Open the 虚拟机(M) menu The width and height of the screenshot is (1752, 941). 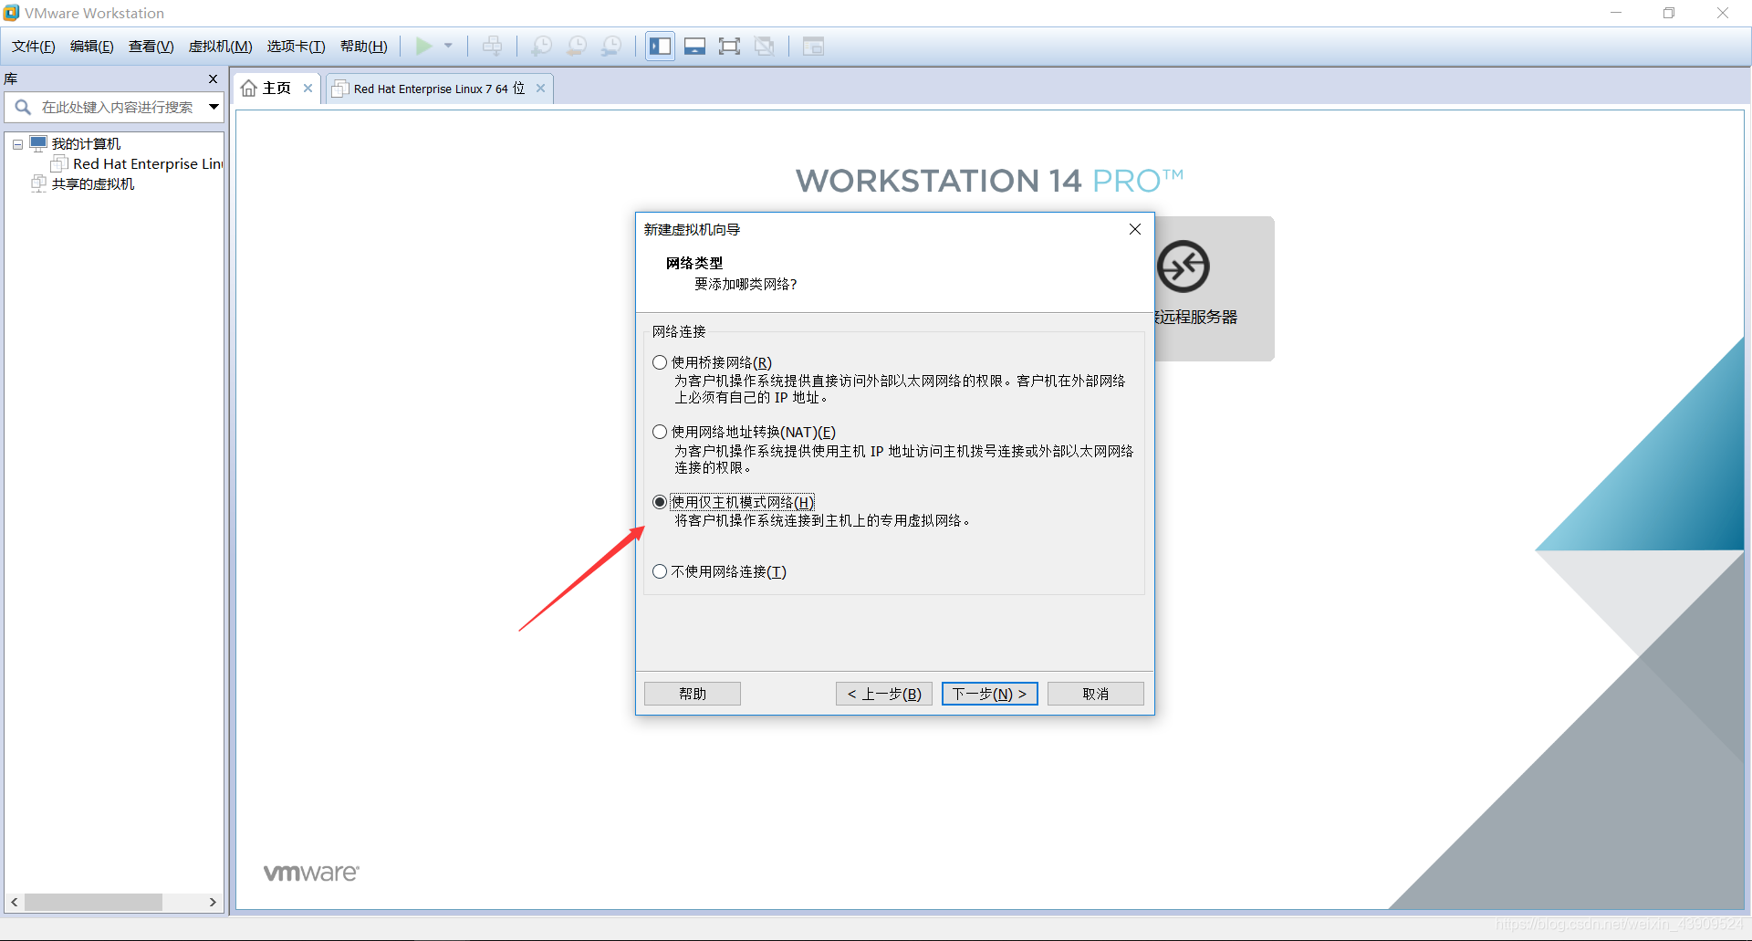(x=220, y=47)
